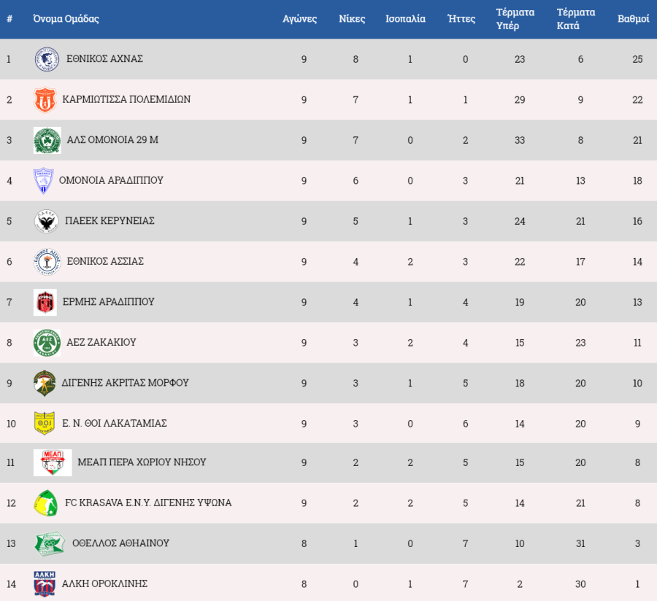
Task: Open the ΠΑΕΕΚ ΚΕΡΥΝΕΙΑΣ team name link
Action: tap(109, 221)
